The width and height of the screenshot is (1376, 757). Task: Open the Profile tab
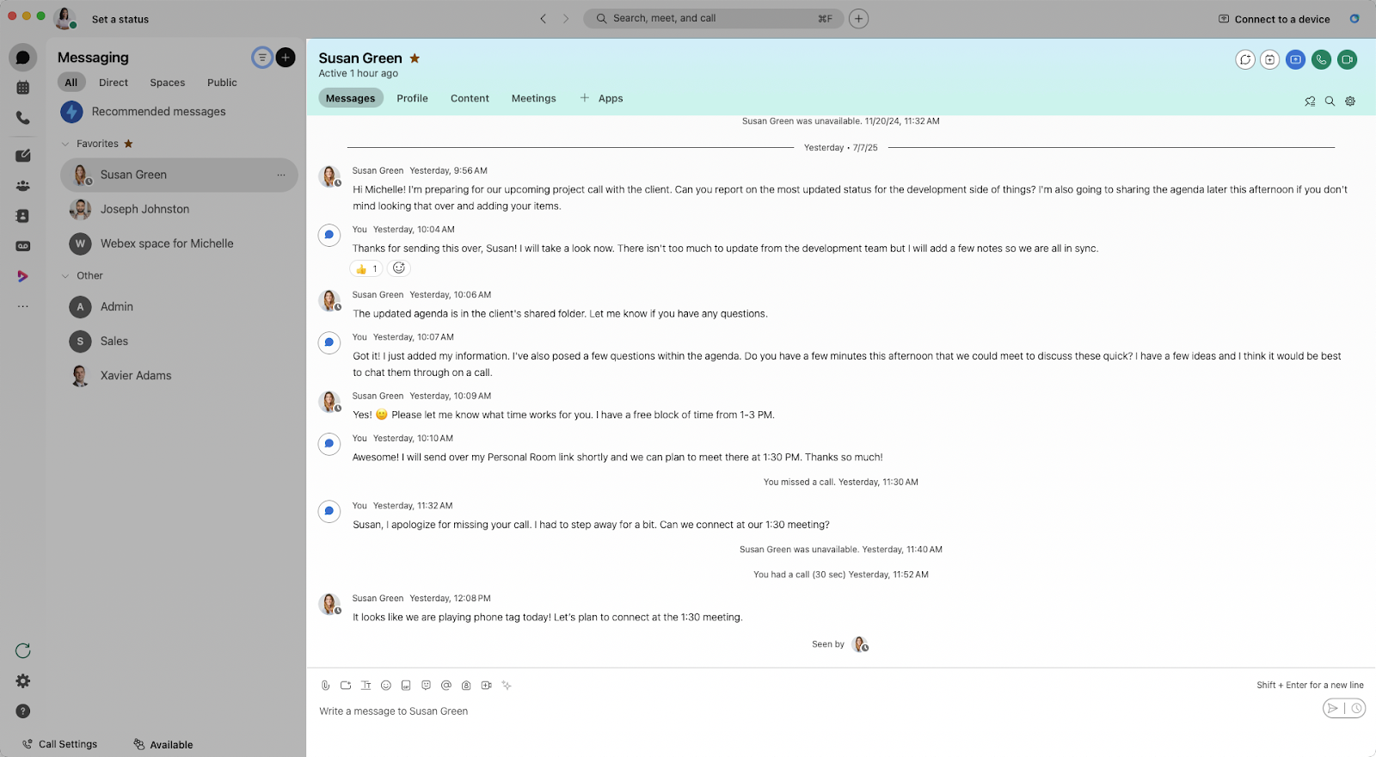[413, 98]
